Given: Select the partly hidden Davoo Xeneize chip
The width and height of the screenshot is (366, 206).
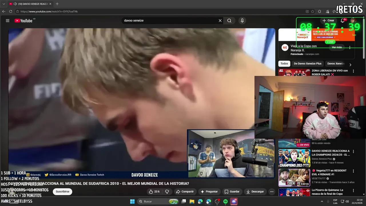Looking at the screenshot, I should [336, 64].
